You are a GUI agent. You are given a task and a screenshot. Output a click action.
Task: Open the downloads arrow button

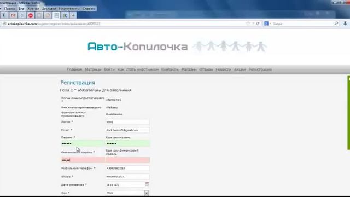pos(345,24)
